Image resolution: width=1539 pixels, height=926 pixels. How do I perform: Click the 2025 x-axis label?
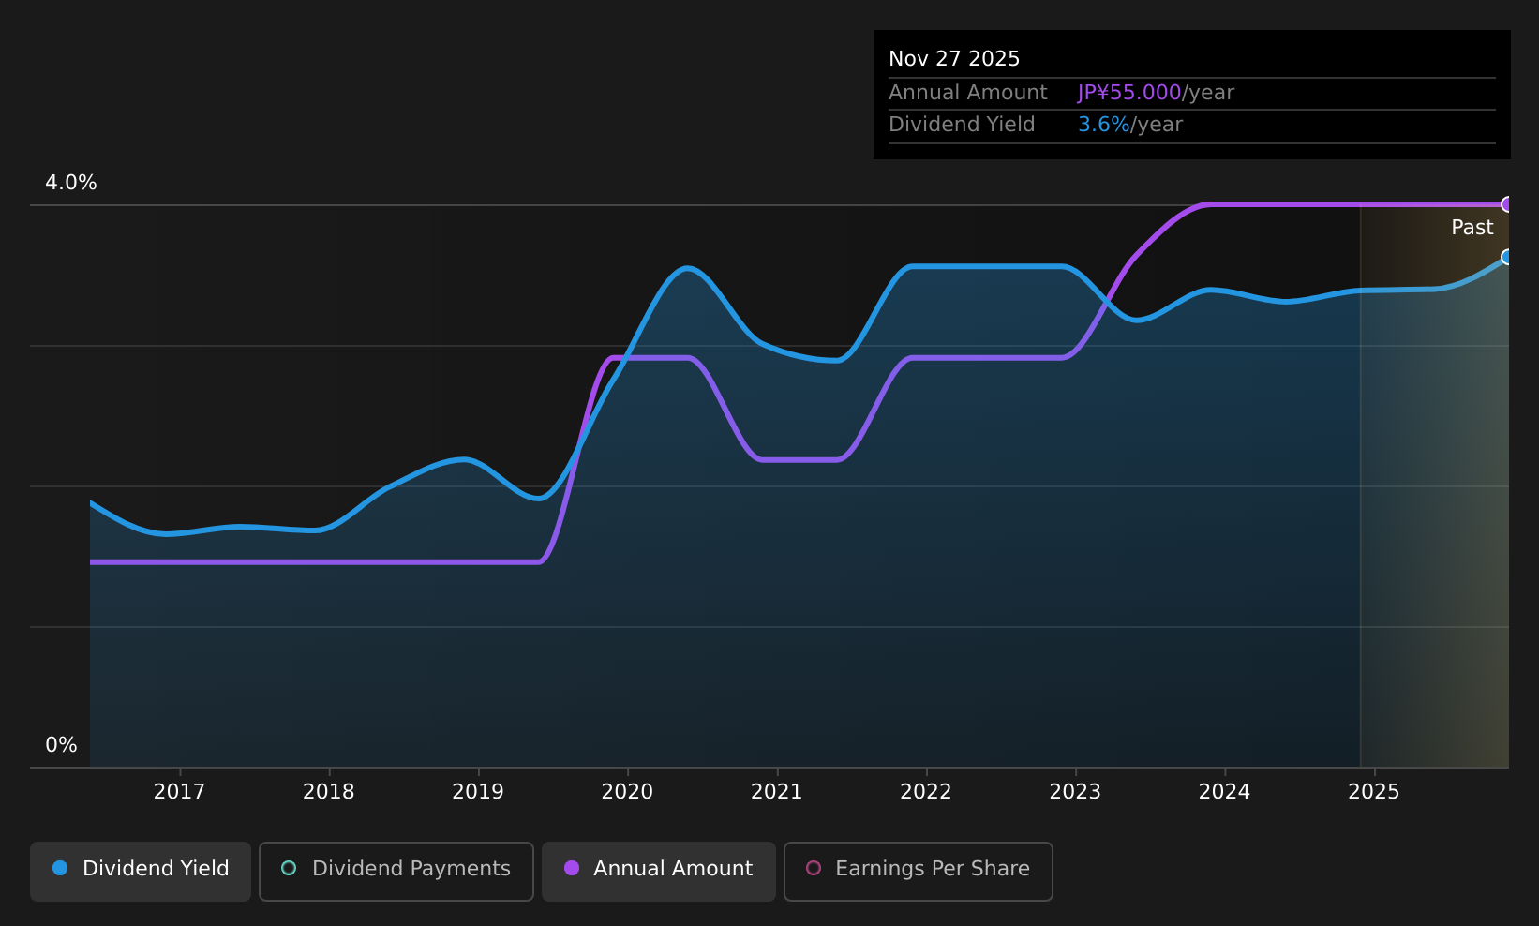click(1374, 792)
